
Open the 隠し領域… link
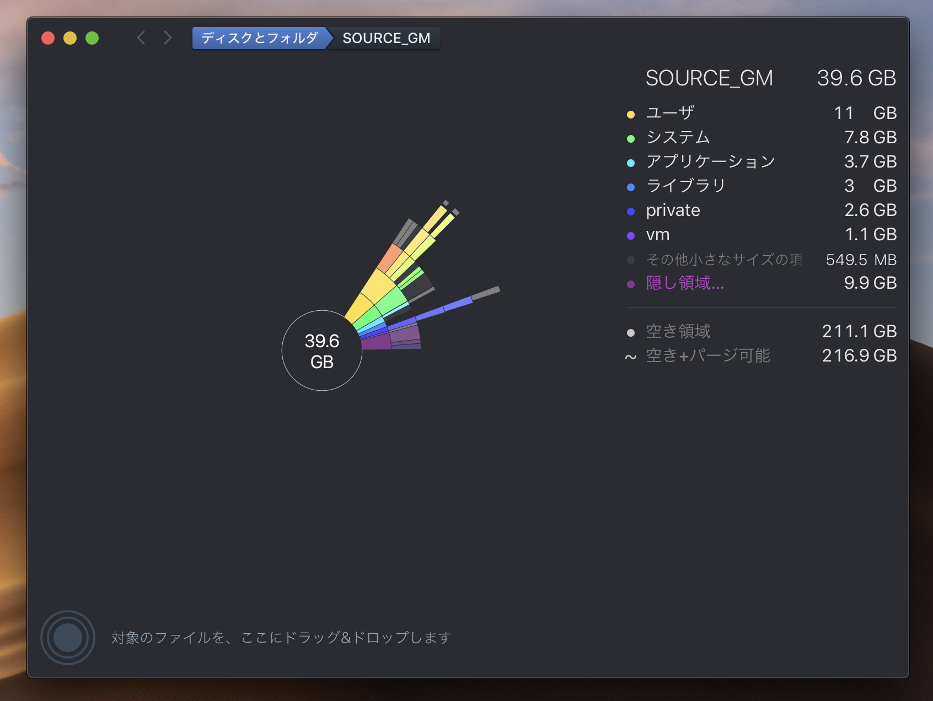coord(685,283)
